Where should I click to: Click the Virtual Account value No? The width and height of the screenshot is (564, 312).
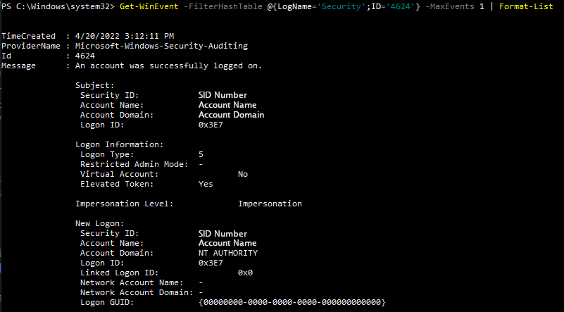(243, 174)
